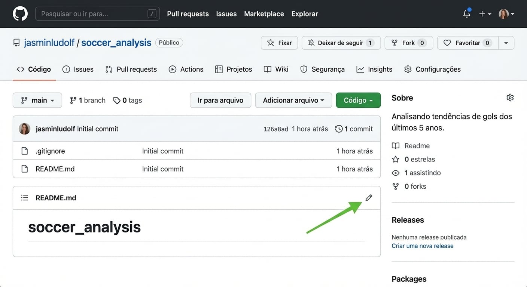
Task: Open the Releases heading link
Action: (x=408, y=220)
